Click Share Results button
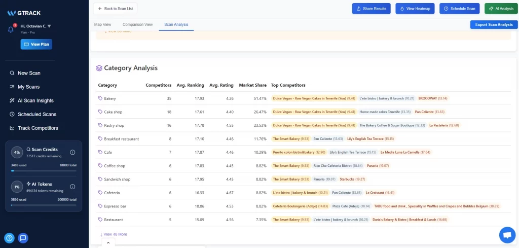 click(x=372, y=9)
